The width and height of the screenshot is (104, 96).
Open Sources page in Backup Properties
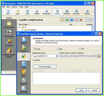pyautogui.click(x=24, y=49)
